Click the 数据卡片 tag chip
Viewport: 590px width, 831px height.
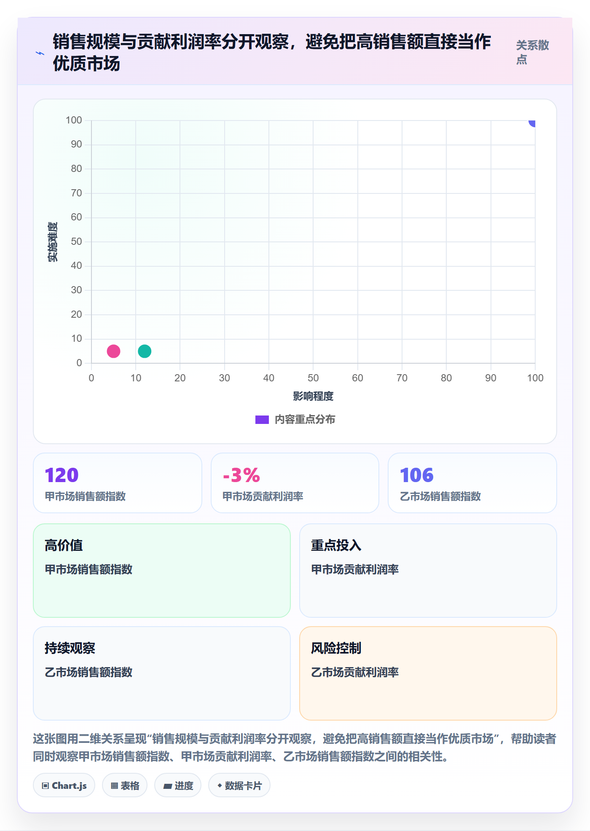point(239,785)
